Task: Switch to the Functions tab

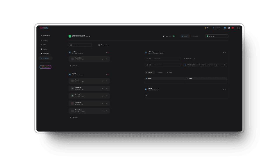Action: point(195,36)
